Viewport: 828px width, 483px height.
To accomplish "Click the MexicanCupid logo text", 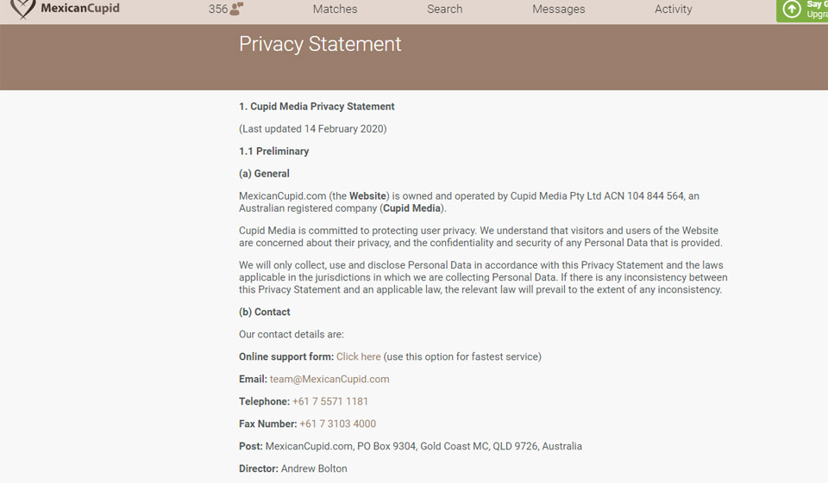I will pyautogui.click(x=80, y=9).
